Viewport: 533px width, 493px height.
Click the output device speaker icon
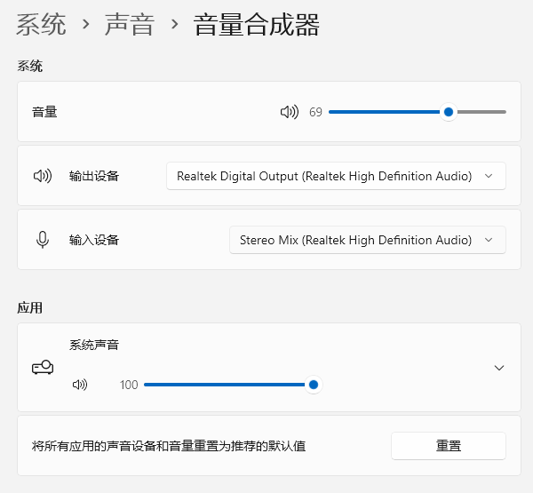(x=43, y=176)
